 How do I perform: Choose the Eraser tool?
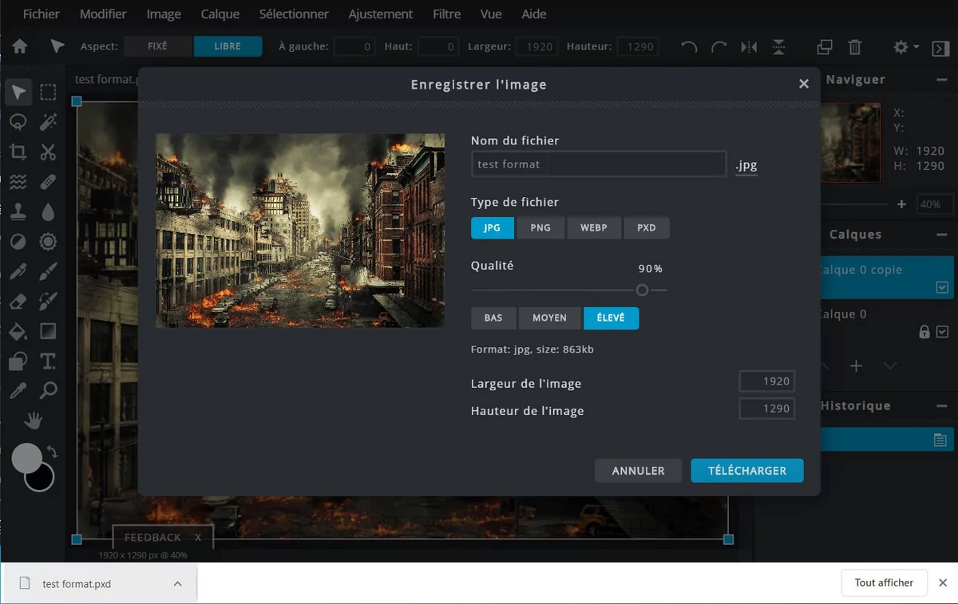coord(18,302)
